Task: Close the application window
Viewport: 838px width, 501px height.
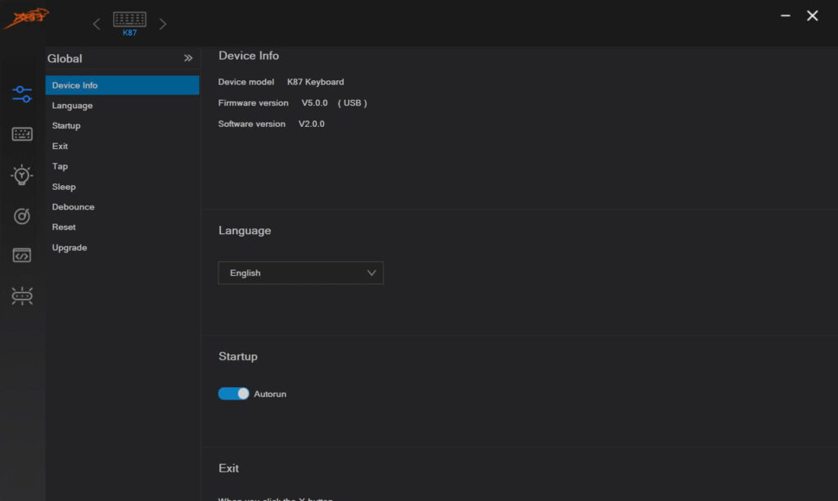Action: click(x=813, y=16)
